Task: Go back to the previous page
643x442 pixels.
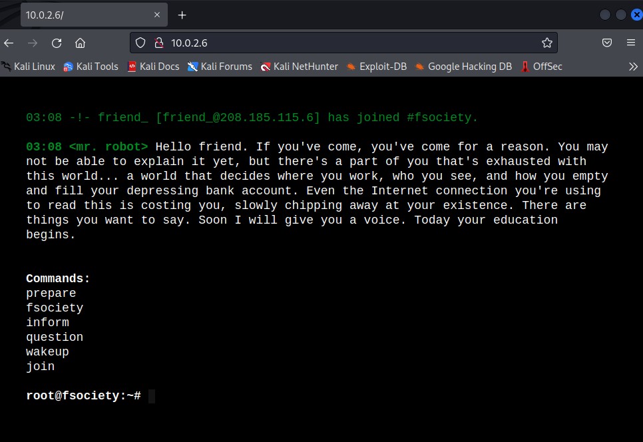Action: [x=9, y=43]
